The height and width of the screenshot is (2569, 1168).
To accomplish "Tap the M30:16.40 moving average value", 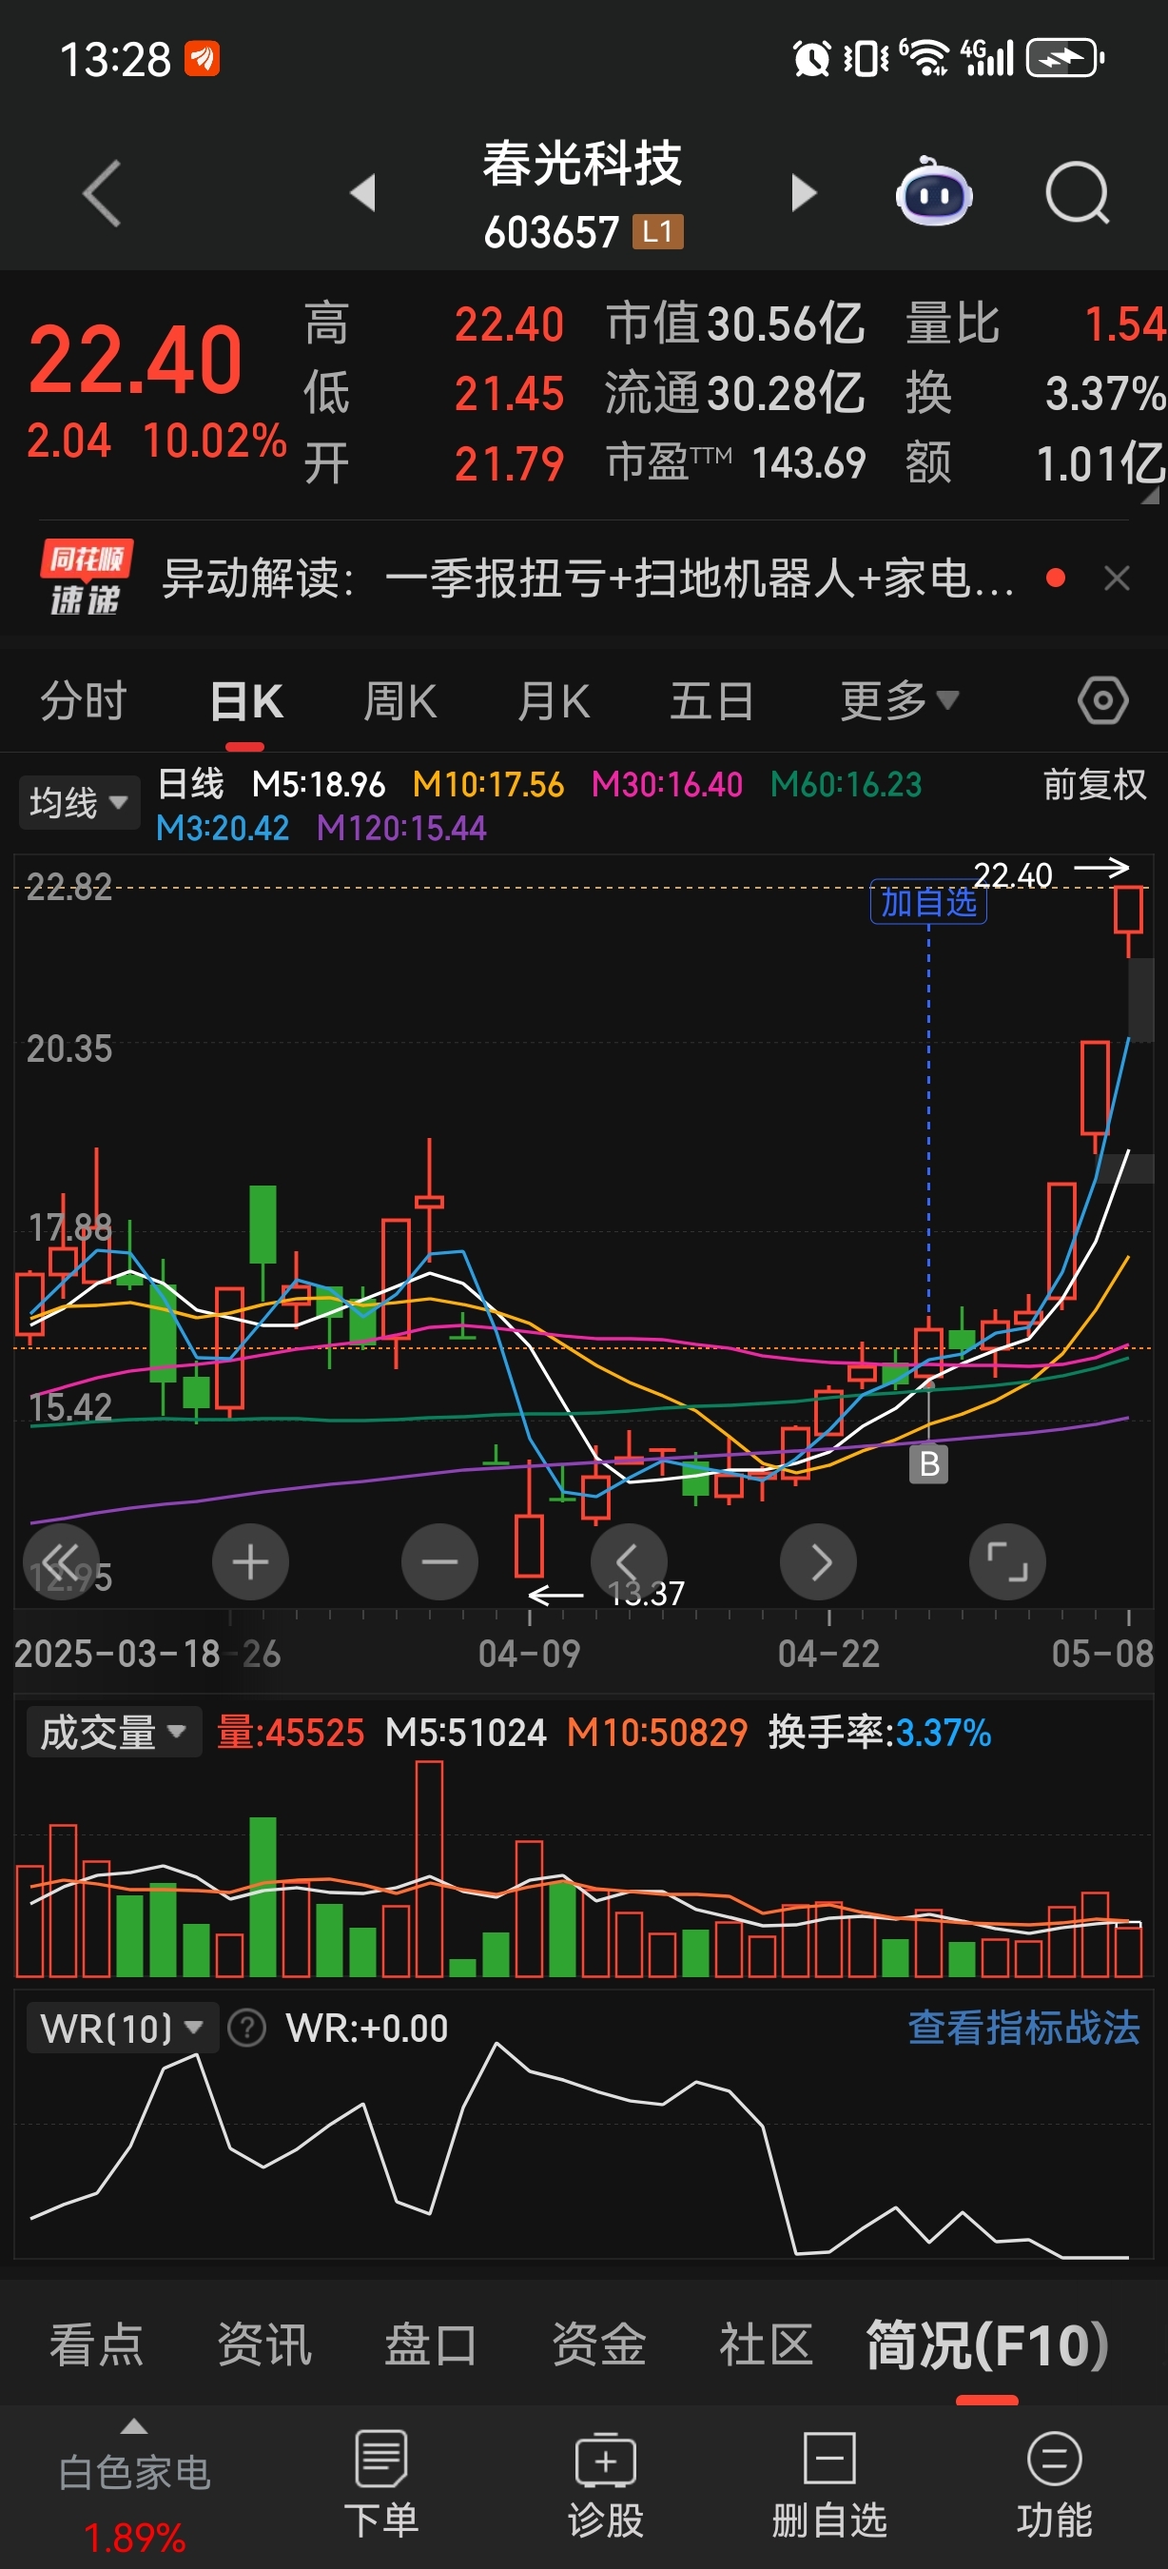I will pyautogui.click(x=667, y=785).
